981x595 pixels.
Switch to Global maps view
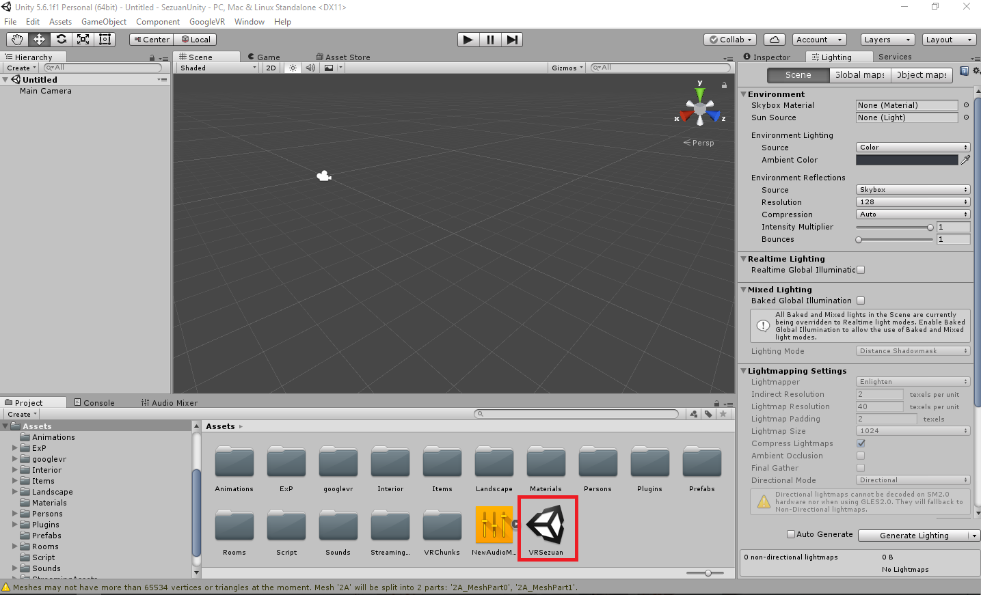click(x=859, y=75)
